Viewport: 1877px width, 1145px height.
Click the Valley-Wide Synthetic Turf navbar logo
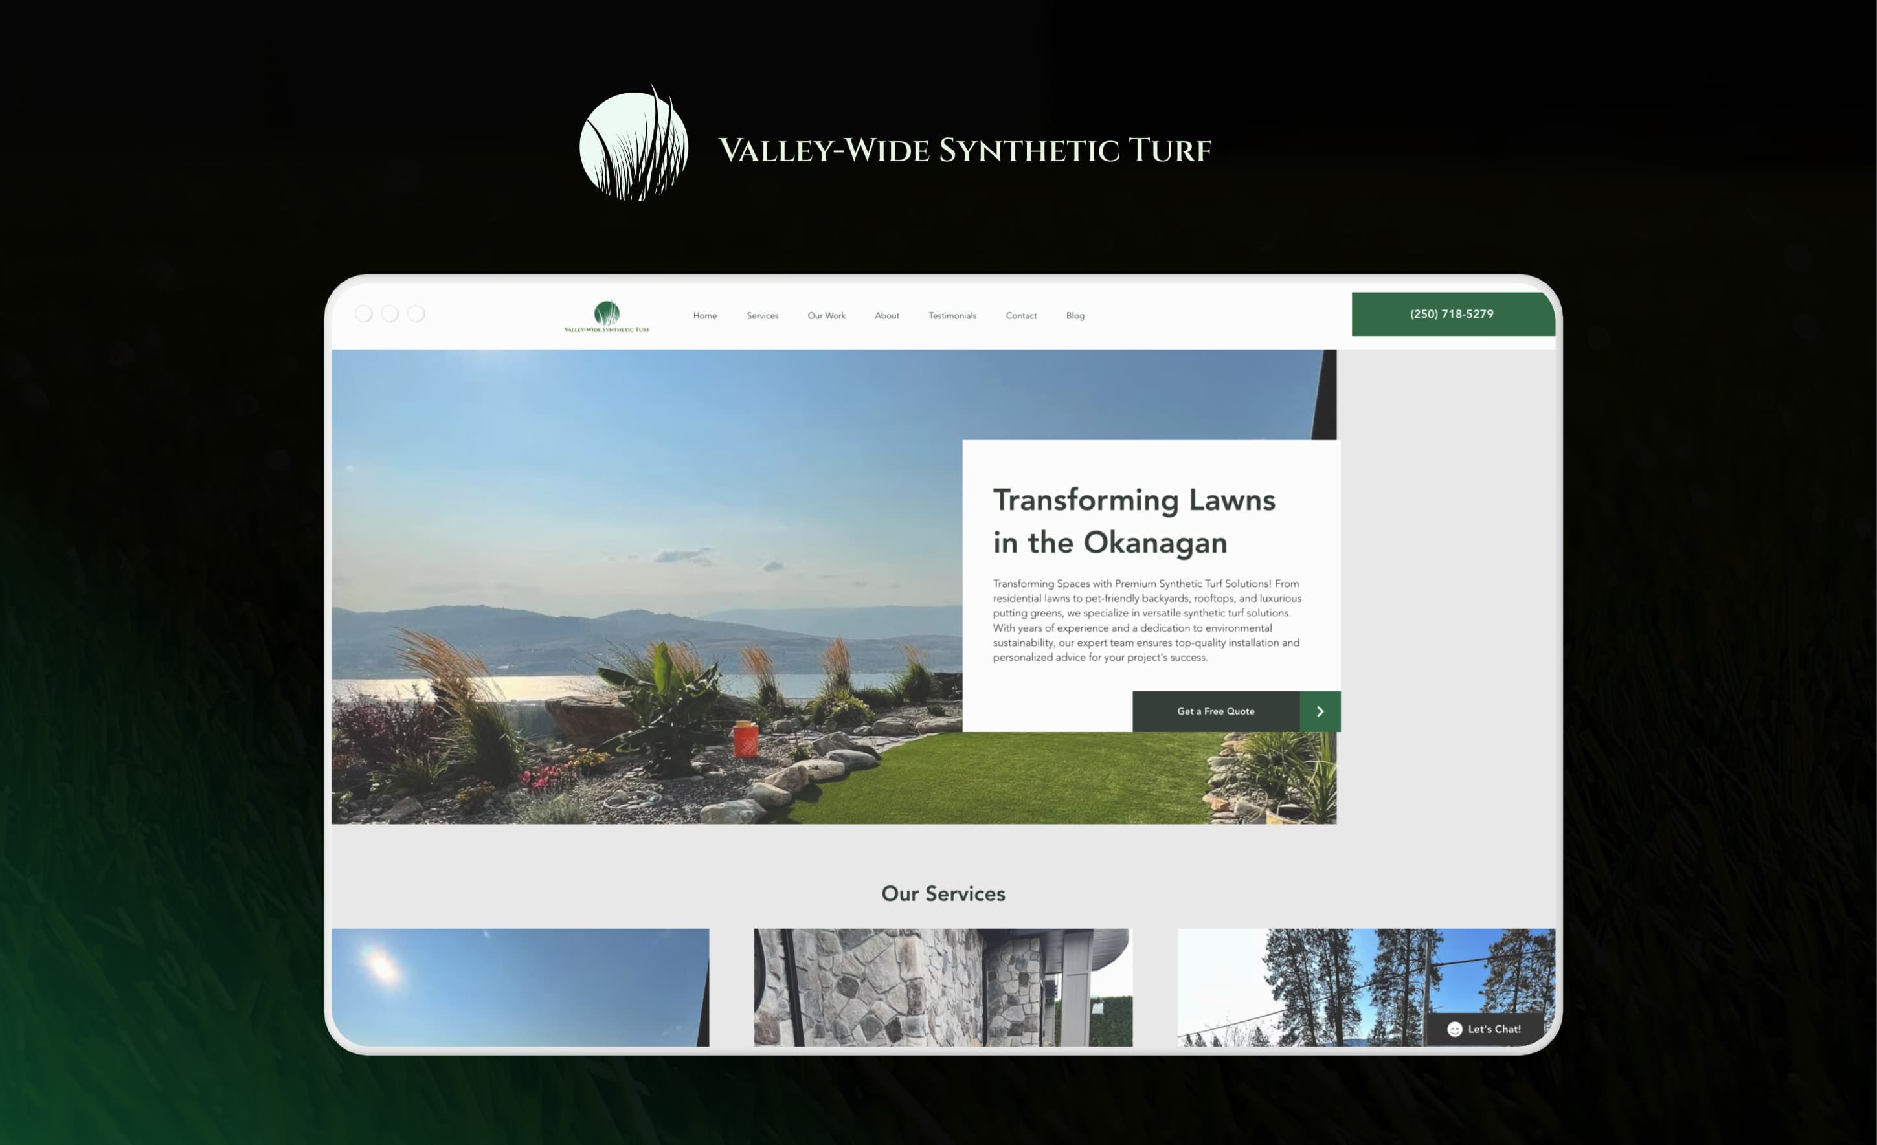[x=607, y=317]
